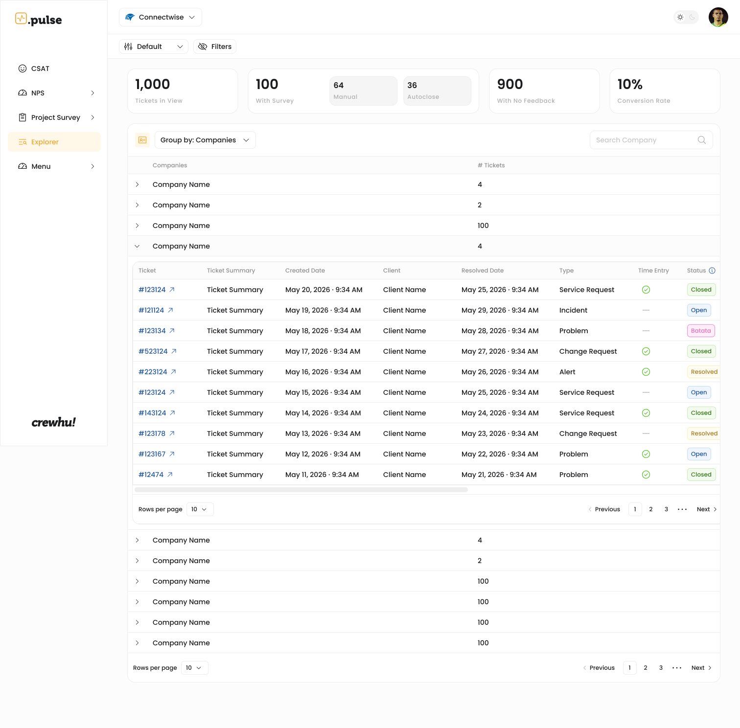The image size is (740, 728).
Task: Click Previous in bottom company pagination
Action: tap(599, 668)
